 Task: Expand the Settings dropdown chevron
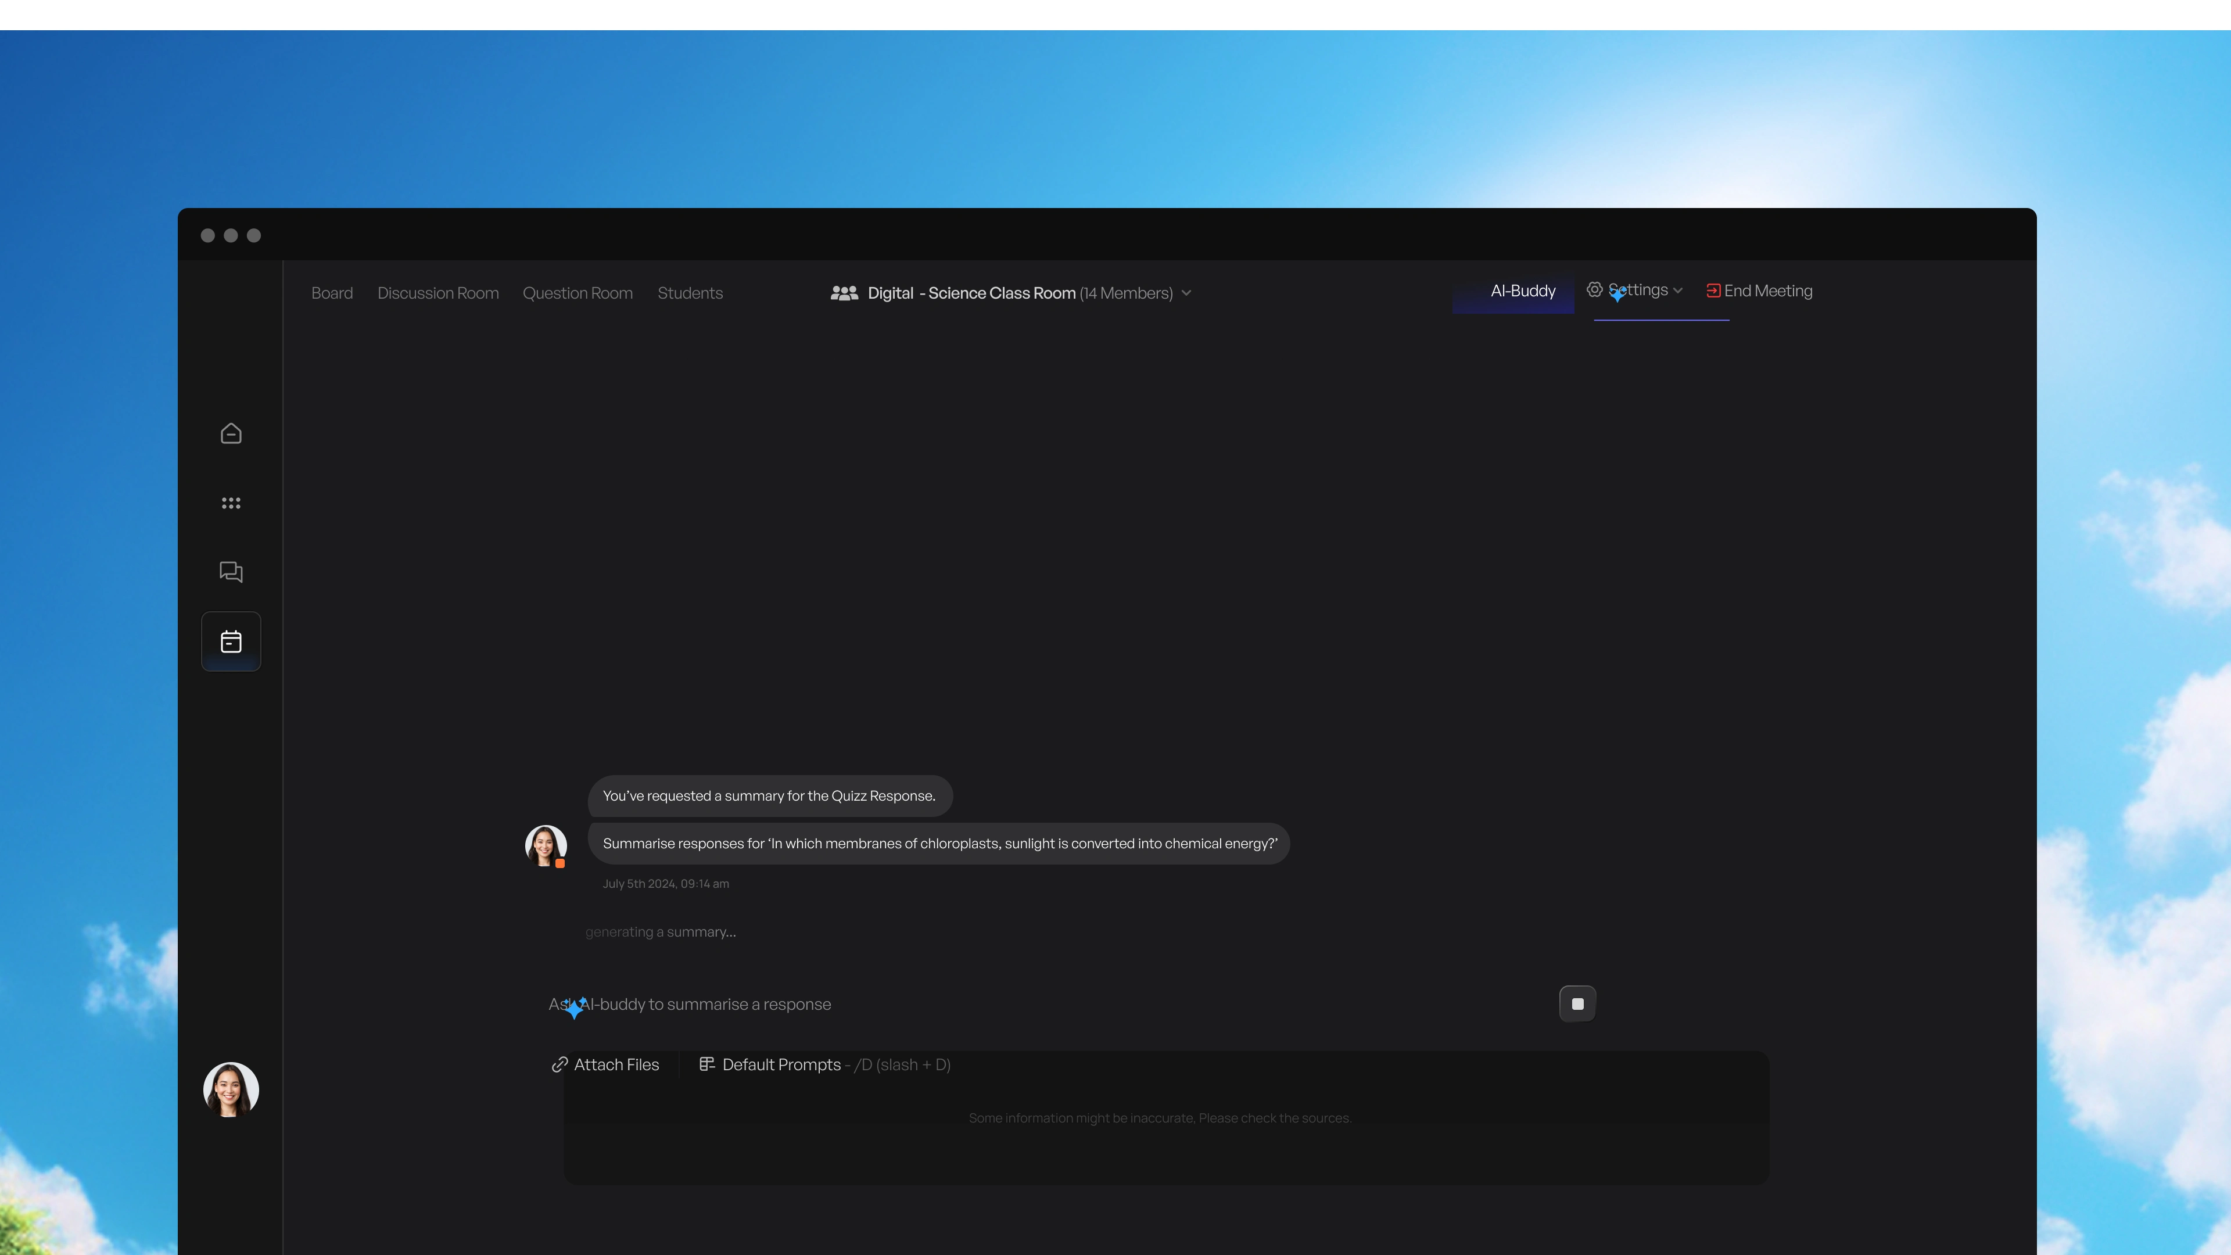coord(1678,291)
